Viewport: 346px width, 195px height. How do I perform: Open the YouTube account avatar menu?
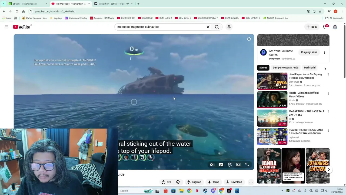[x=335, y=27]
